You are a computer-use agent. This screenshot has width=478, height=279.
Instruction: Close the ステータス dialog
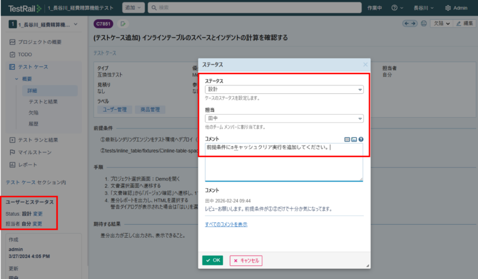[x=365, y=65]
